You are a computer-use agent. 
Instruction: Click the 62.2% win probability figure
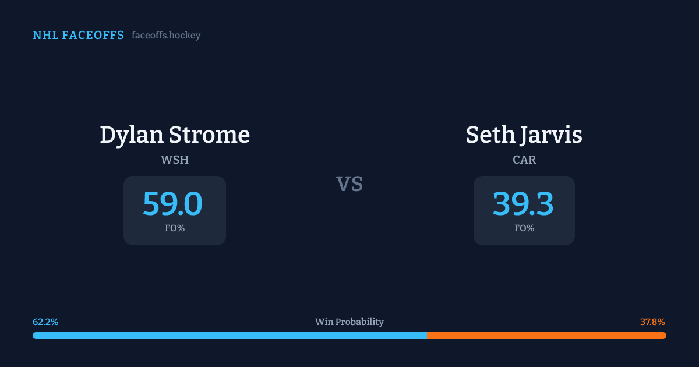click(x=45, y=322)
